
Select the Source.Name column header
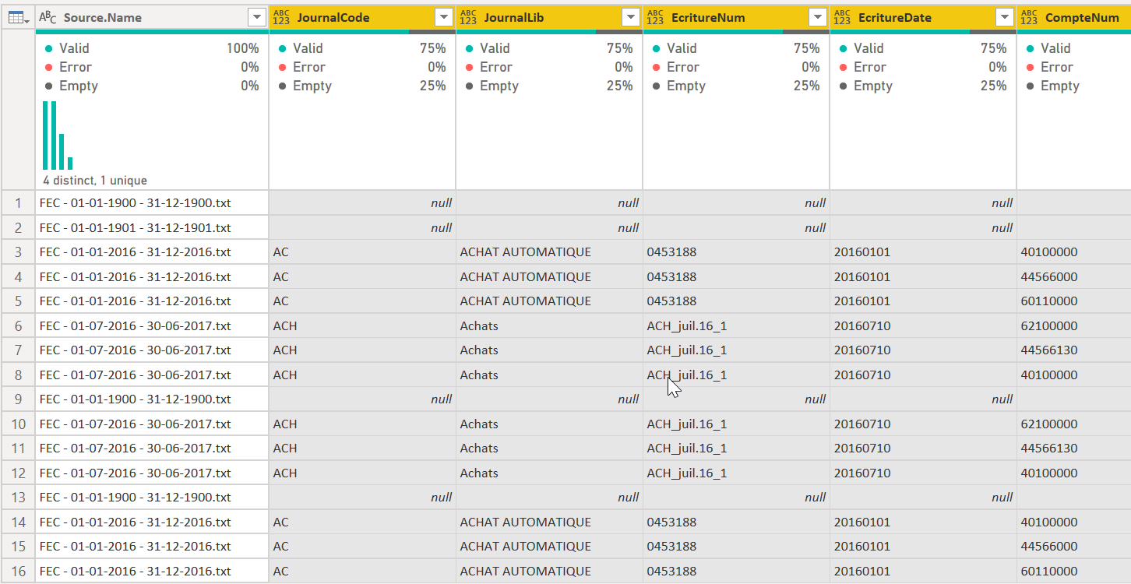152,17
